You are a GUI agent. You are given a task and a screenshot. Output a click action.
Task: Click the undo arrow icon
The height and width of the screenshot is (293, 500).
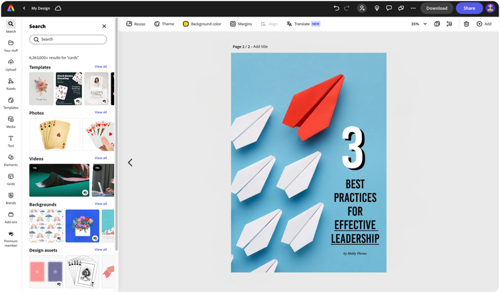pos(336,8)
